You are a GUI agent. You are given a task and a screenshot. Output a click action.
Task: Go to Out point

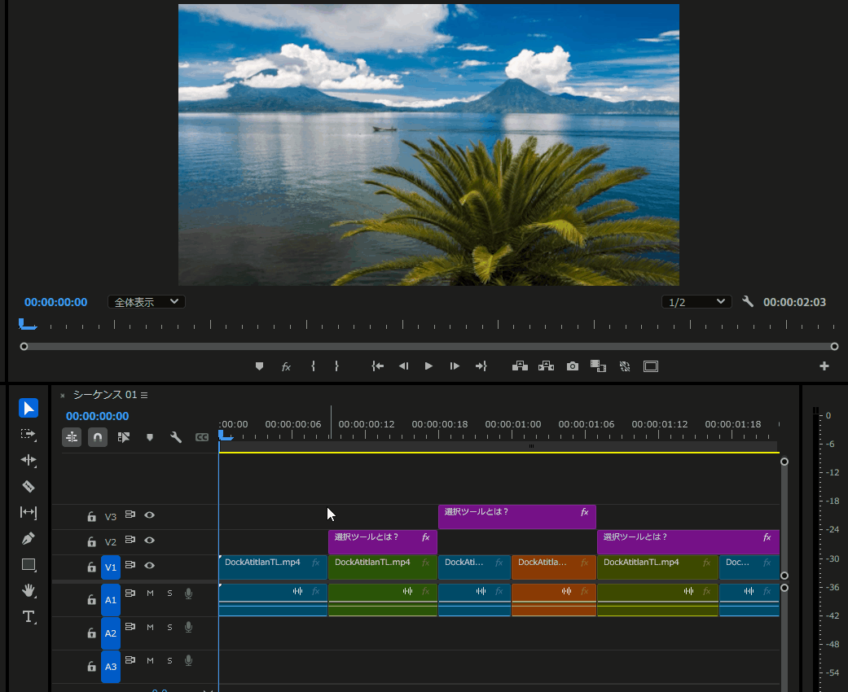point(481,366)
